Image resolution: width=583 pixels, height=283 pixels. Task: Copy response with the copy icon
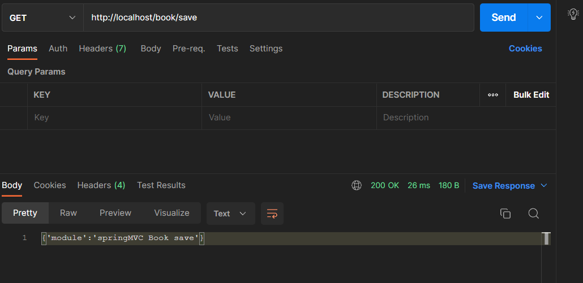505,214
